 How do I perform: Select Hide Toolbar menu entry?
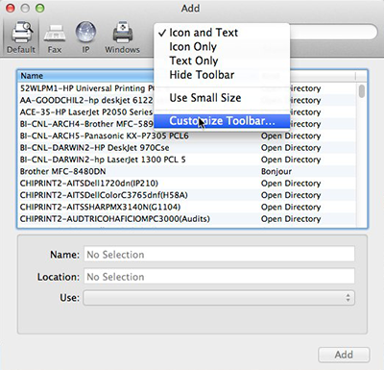[222, 75]
